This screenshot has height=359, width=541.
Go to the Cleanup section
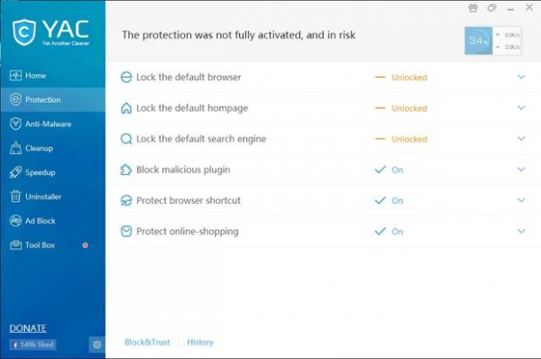point(53,148)
